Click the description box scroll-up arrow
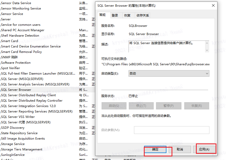226x160 pixels. click(x=207, y=43)
